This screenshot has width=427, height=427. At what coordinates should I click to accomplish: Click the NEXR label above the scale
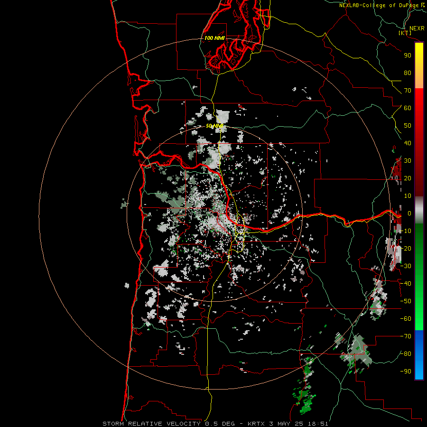tap(417, 28)
